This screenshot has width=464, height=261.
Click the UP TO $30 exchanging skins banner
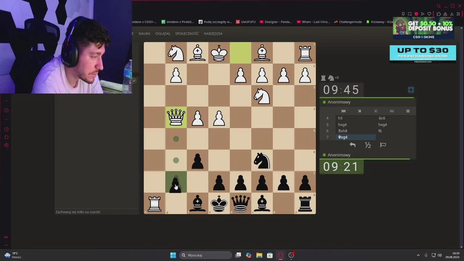pos(423,54)
